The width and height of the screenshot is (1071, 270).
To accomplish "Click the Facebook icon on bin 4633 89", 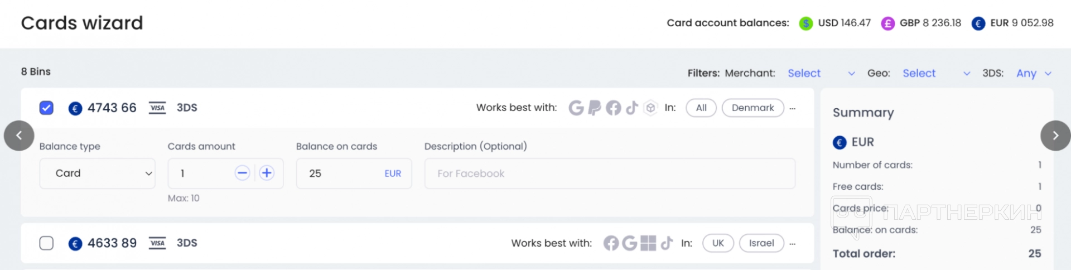I will (611, 243).
